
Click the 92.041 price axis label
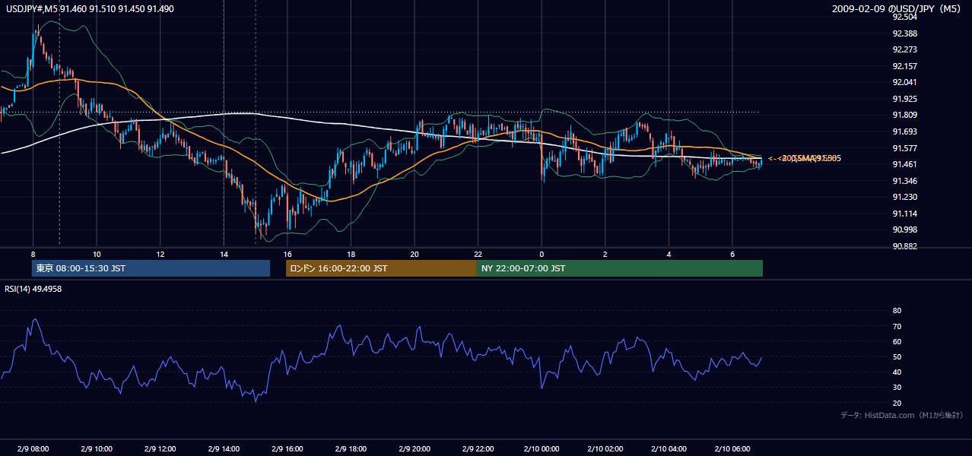904,82
